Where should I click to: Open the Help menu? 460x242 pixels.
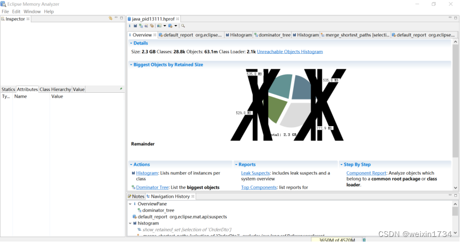[x=49, y=11]
